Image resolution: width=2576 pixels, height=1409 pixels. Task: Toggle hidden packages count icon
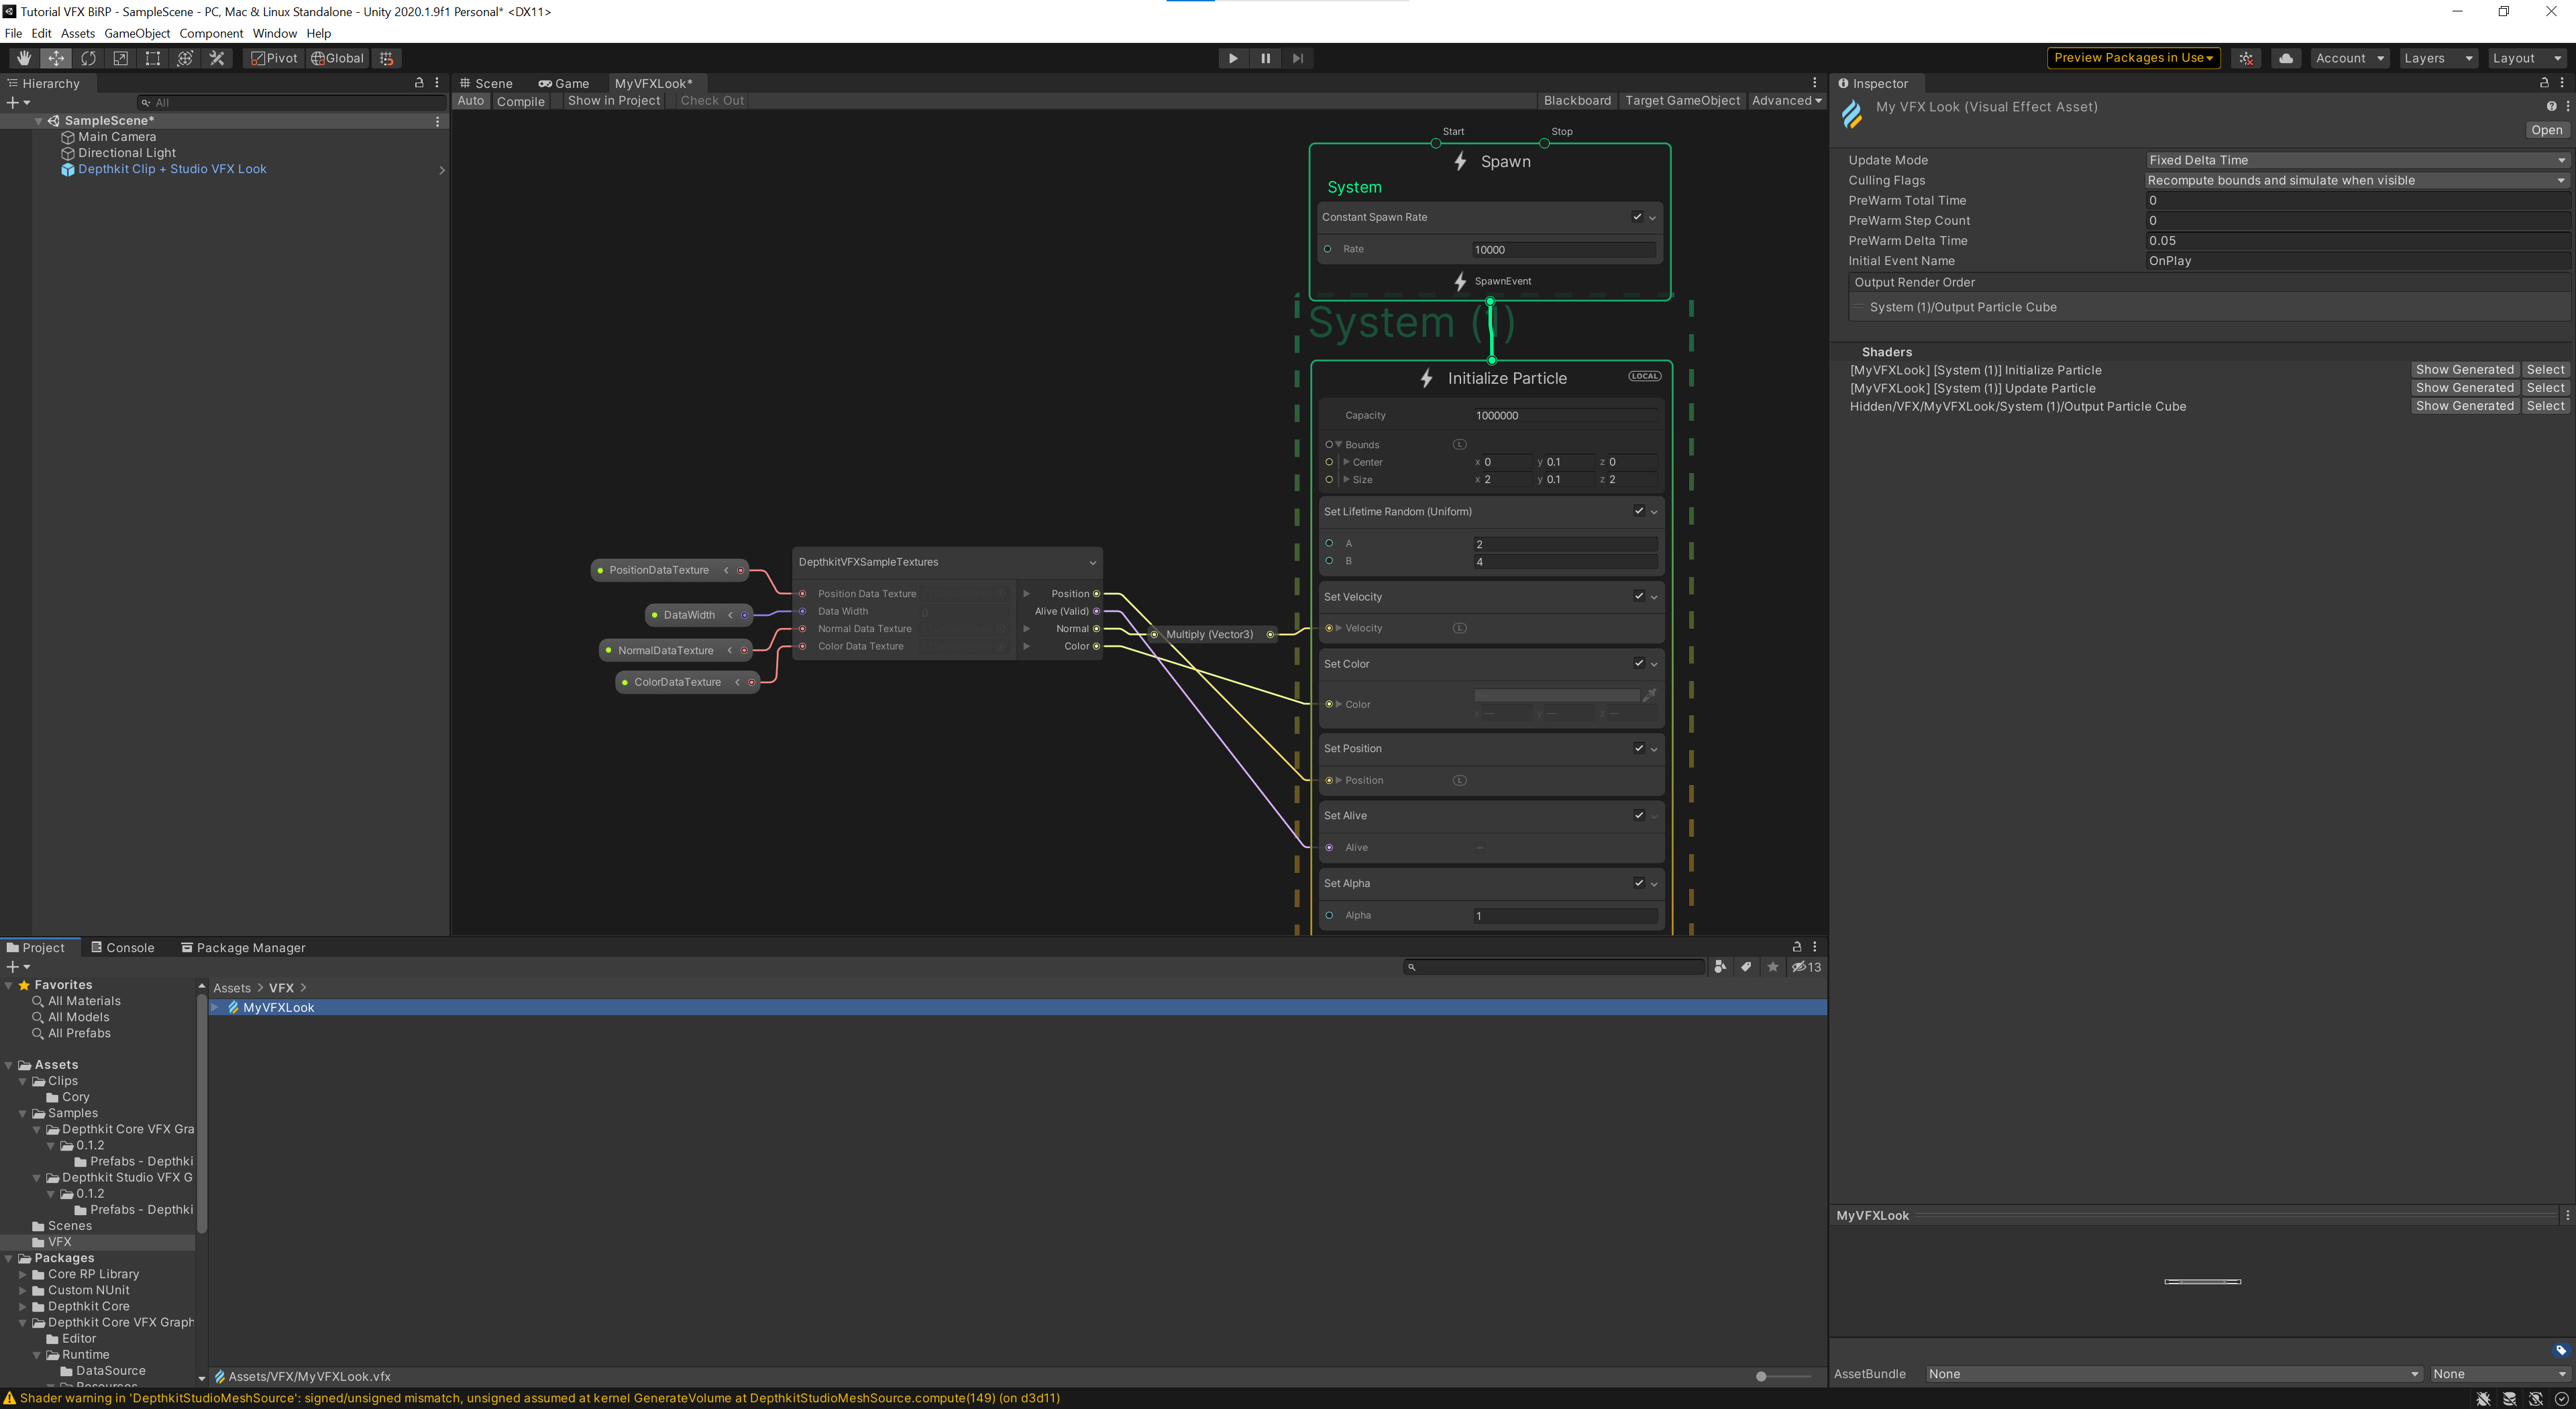1806,967
